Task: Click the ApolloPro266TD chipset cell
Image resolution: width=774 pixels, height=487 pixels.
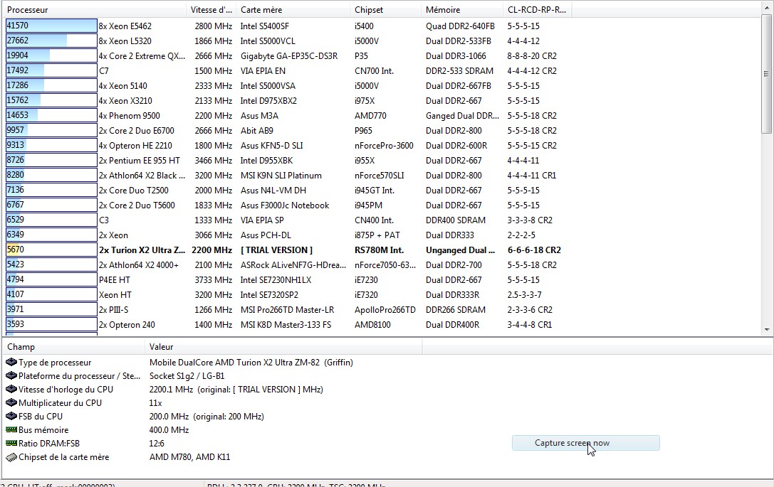Action: [x=385, y=309]
